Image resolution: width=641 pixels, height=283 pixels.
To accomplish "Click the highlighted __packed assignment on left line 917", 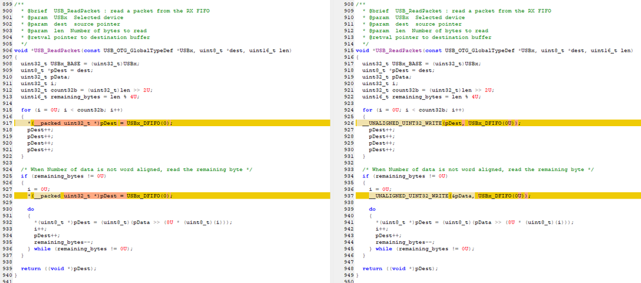I will tap(100, 123).
